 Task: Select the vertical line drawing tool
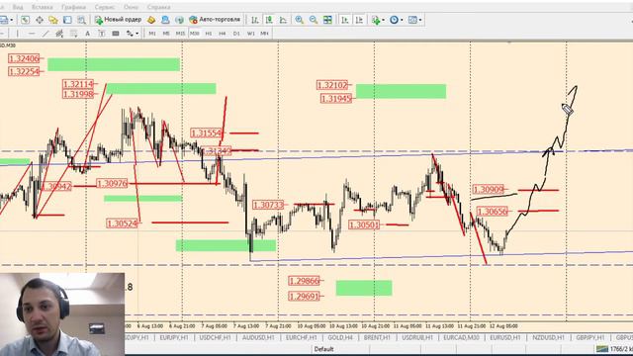coord(17,34)
